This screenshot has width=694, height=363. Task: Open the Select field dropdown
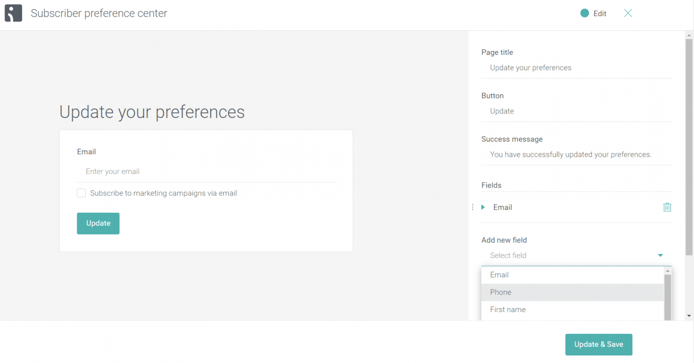pyautogui.click(x=577, y=256)
